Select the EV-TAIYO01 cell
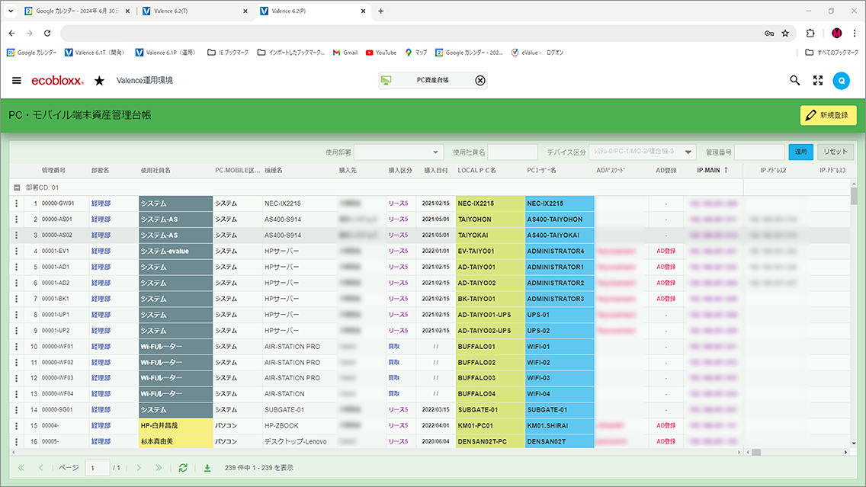Viewport: 866px width, 487px height. click(490, 252)
